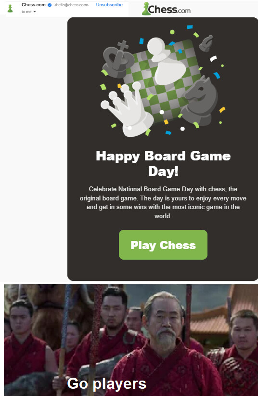Viewport: 258px width, 396px height.
Task: Click the green pawn sender avatar
Action: 10,9
